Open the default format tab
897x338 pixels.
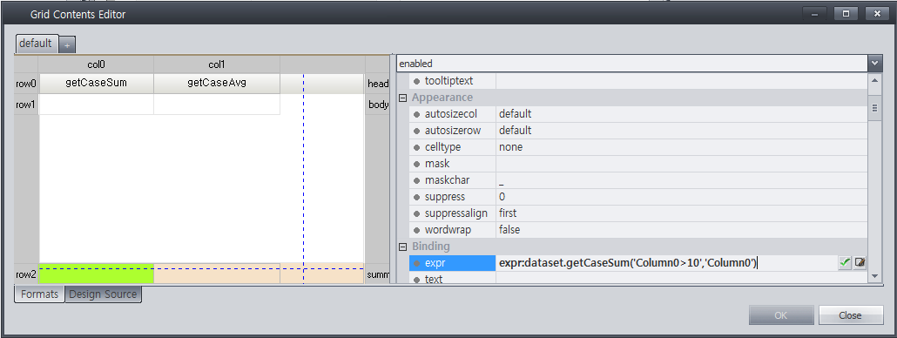point(36,44)
